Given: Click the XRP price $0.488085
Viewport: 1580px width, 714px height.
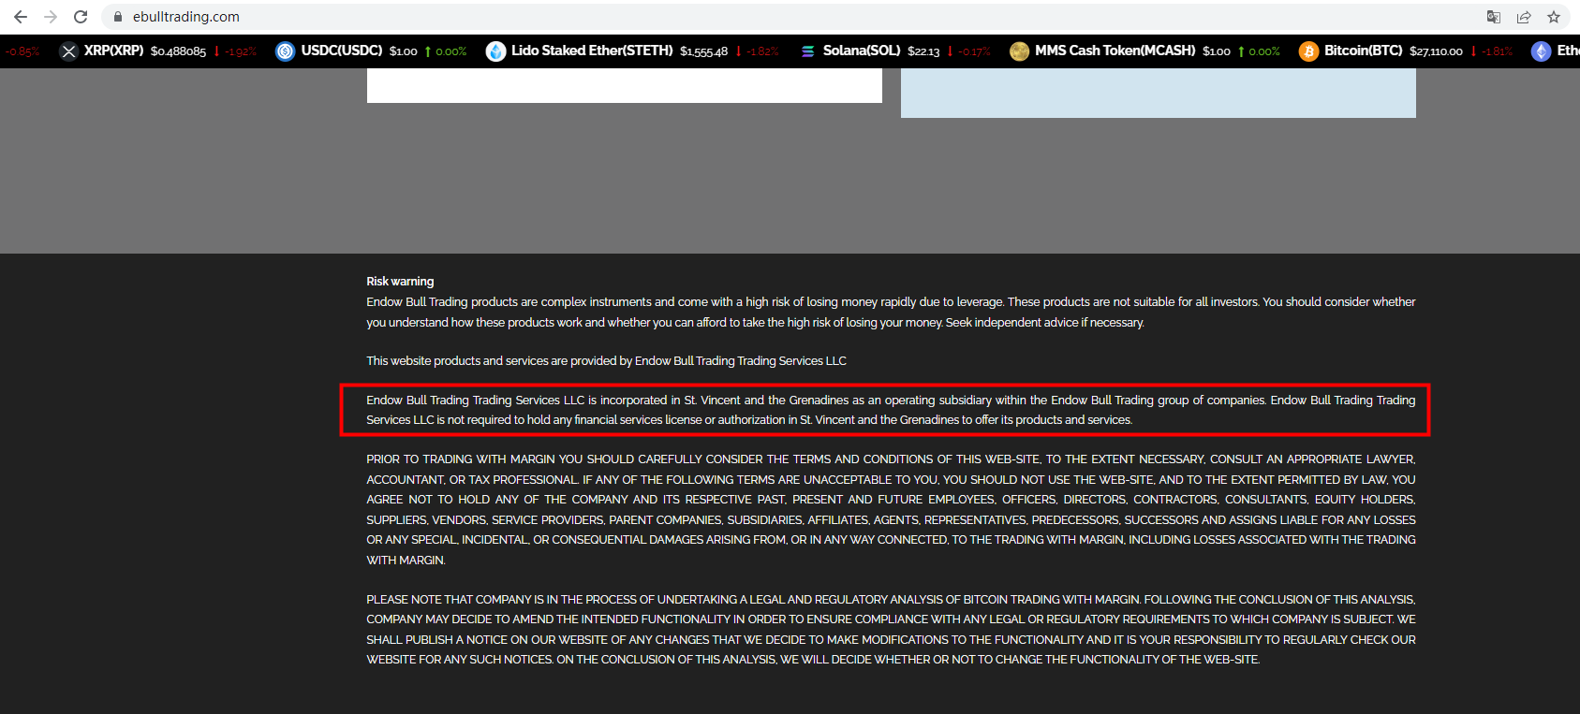Looking at the screenshot, I should (x=178, y=51).
